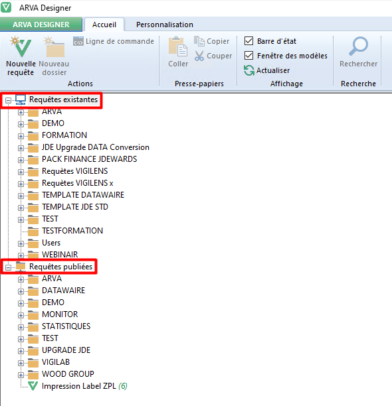Expand the MONITOR folder
The image size is (392, 406).
tap(21, 315)
